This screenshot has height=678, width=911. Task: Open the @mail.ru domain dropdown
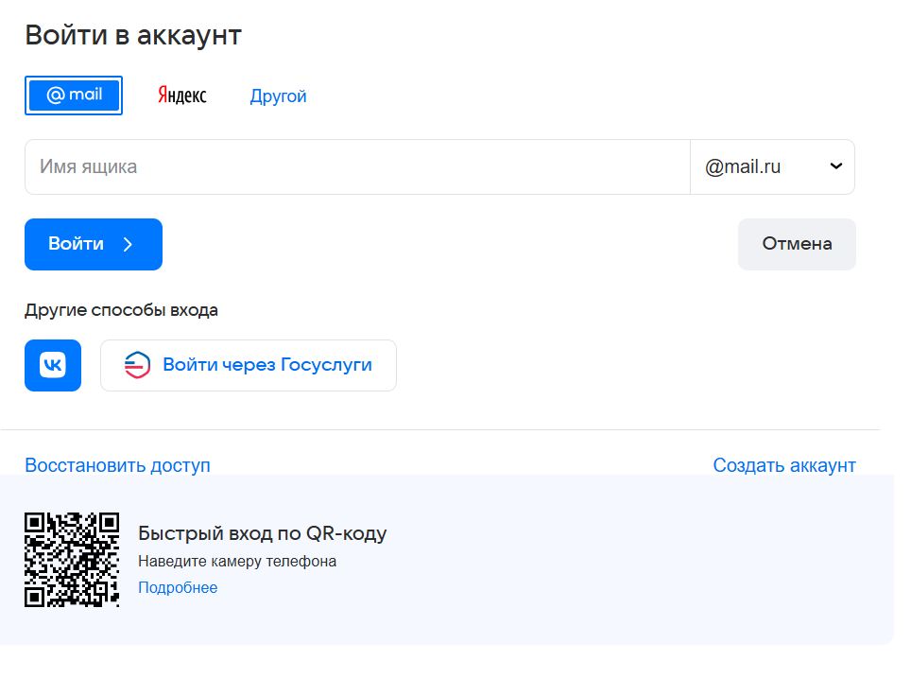pos(772,166)
